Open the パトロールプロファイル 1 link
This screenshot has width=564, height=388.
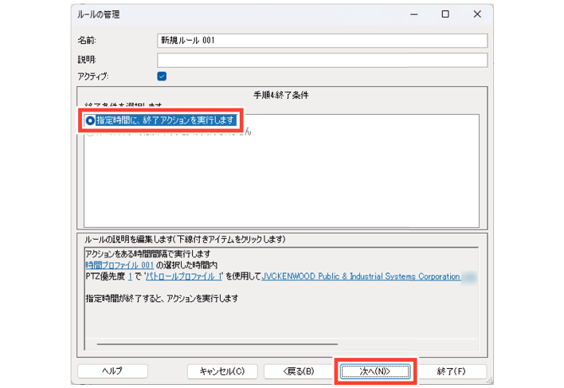click(x=183, y=276)
